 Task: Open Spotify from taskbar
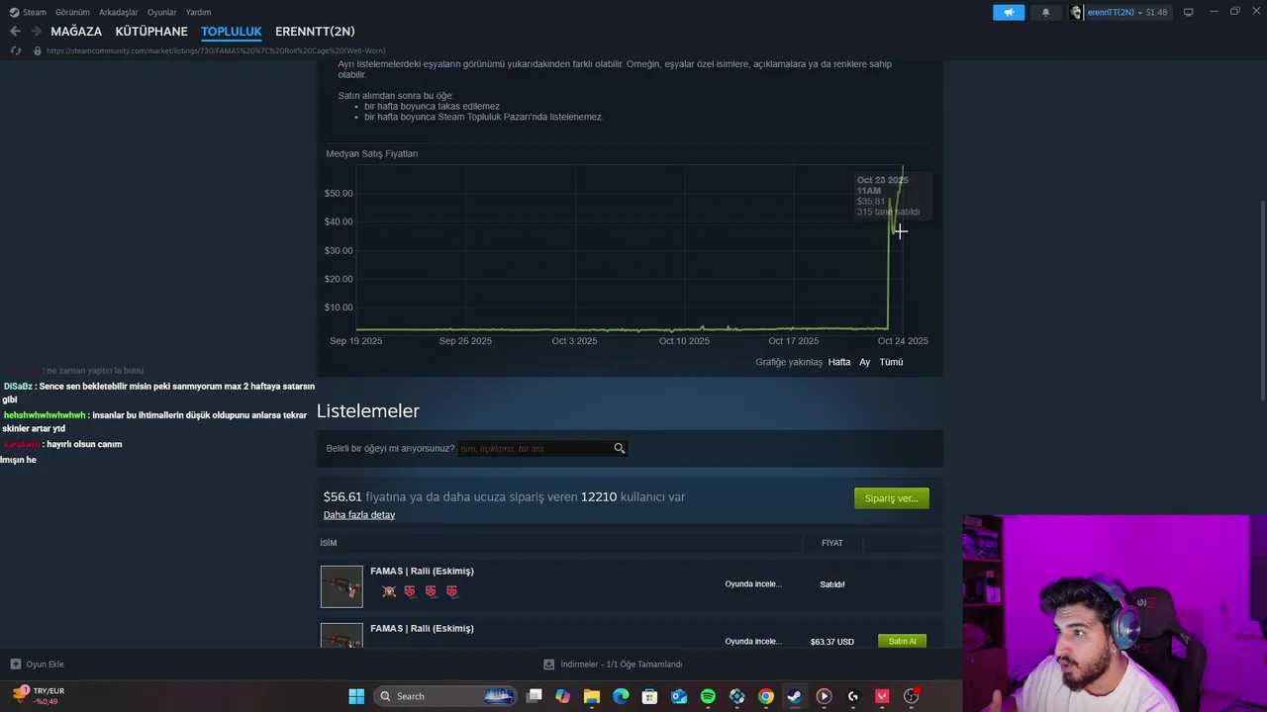pos(708,696)
